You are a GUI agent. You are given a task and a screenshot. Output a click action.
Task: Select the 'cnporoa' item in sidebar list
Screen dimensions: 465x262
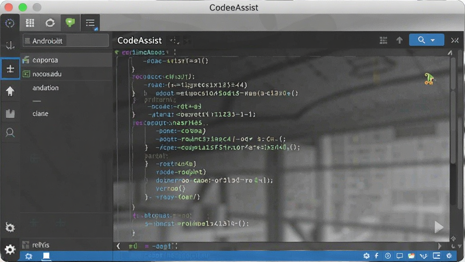66,60
